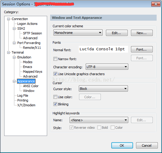Enable the Narrow font checkbox
The height and width of the screenshot is (153, 162).
pyautogui.click(x=55, y=59)
